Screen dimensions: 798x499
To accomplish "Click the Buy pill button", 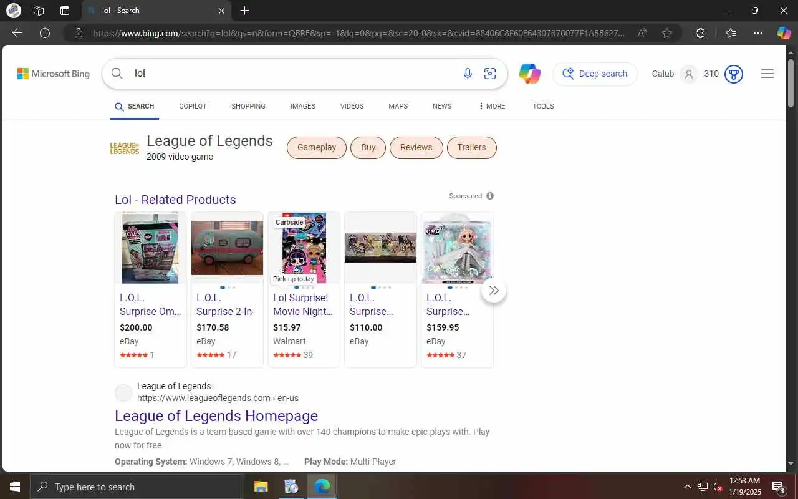I will pyautogui.click(x=368, y=148).
